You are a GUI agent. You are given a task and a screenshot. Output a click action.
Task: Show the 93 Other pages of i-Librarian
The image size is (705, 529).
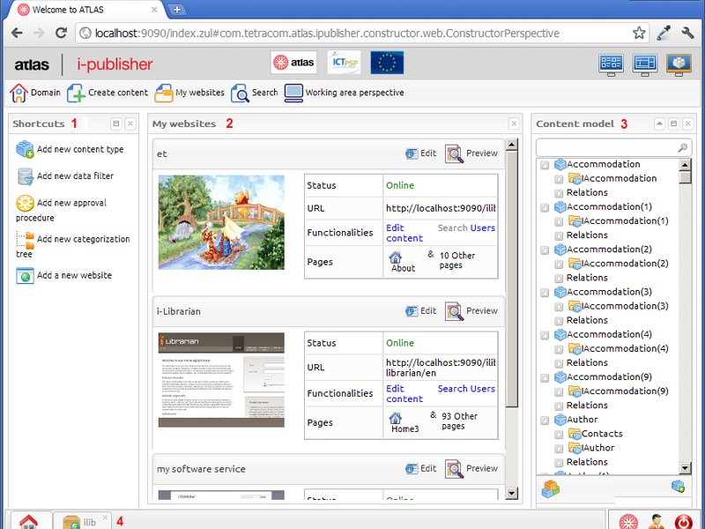tap(459, 421)
